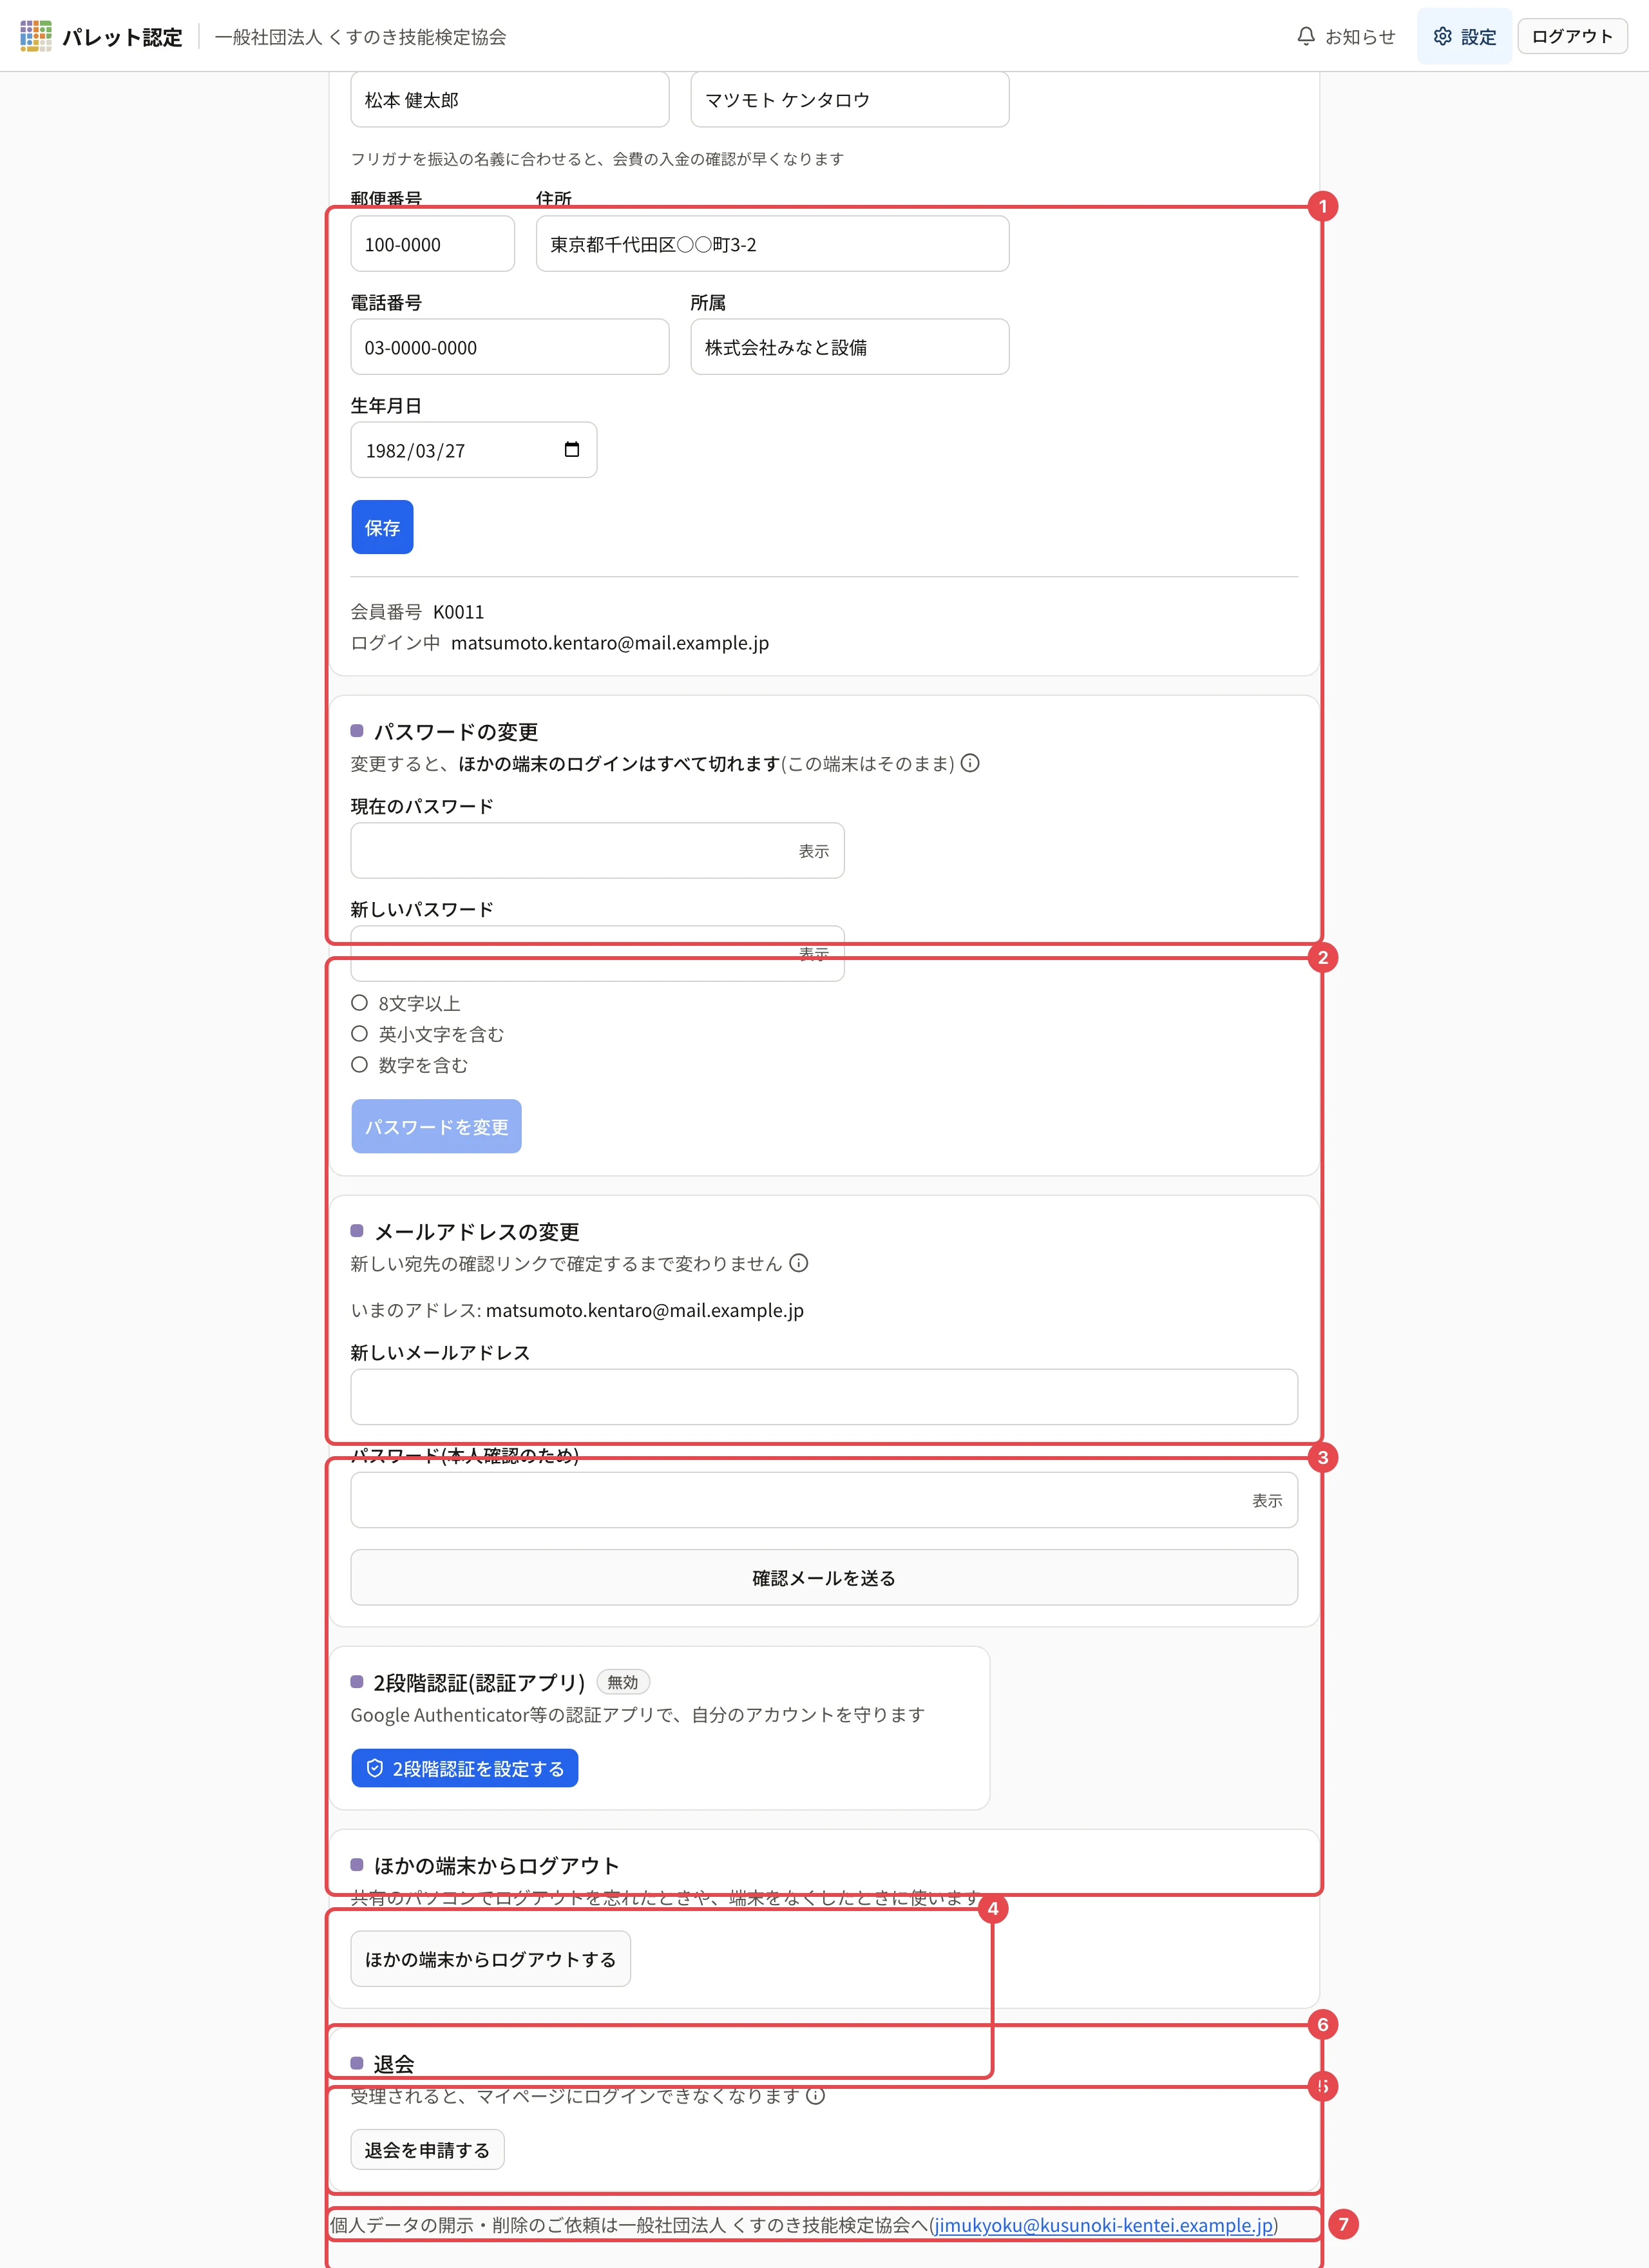Click the 8文字以上 requirement circle
1649x2268 pixels.
359,1003
